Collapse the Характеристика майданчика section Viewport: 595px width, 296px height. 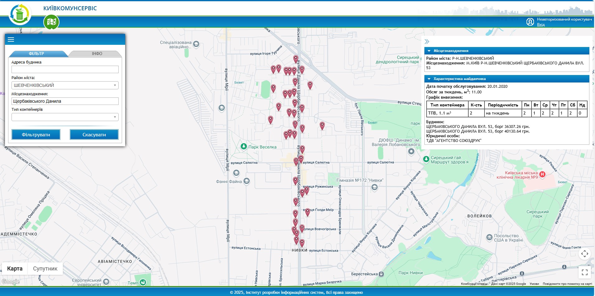pos(429,79)
